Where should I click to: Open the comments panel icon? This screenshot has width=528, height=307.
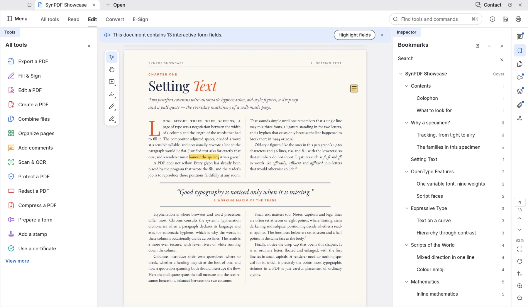(519, 37)
